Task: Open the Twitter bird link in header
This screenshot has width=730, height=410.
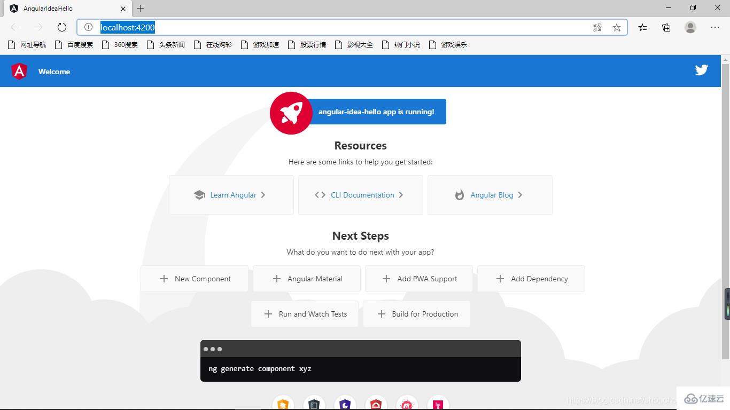Action: [x=701, y=70]
